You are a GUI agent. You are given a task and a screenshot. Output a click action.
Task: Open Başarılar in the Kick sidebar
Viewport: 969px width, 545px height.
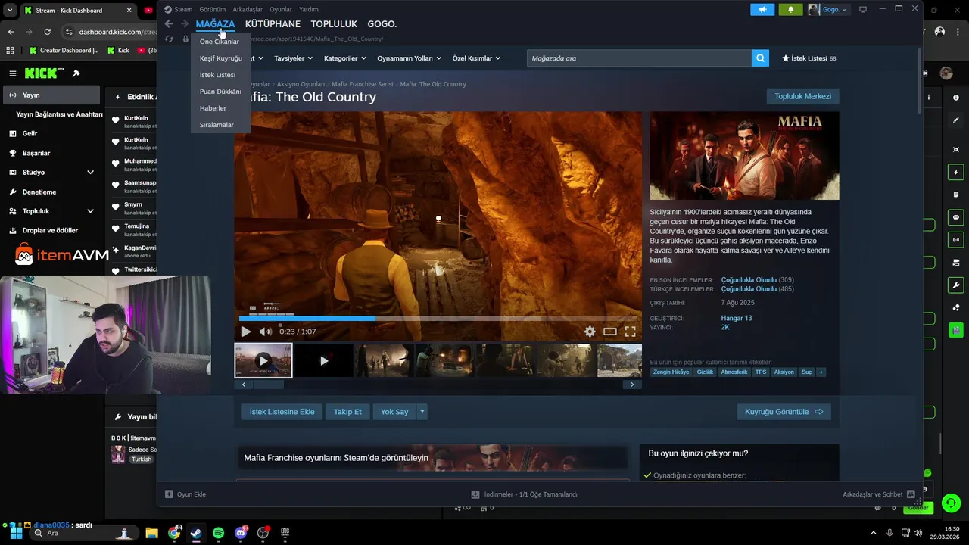pyautogui.click(x=51, y=153)
